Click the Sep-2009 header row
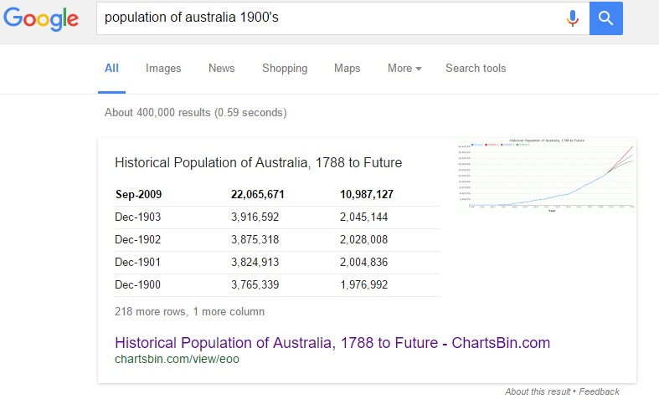The height and width of the screenshot is (404, 659). [x=276, y=195]
